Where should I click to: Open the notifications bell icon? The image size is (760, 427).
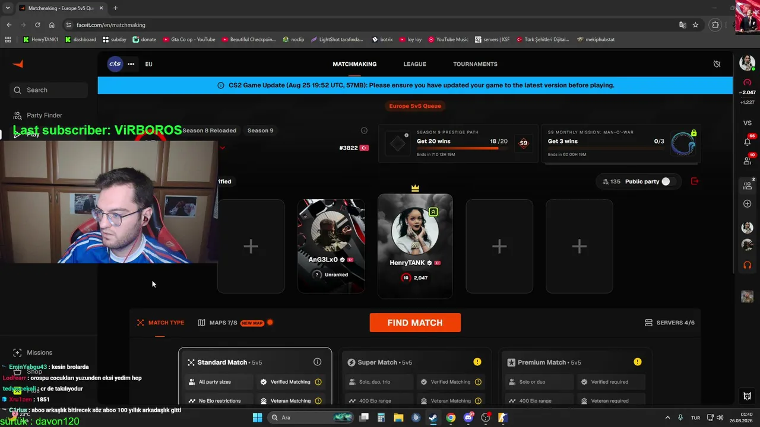[747, 141]
